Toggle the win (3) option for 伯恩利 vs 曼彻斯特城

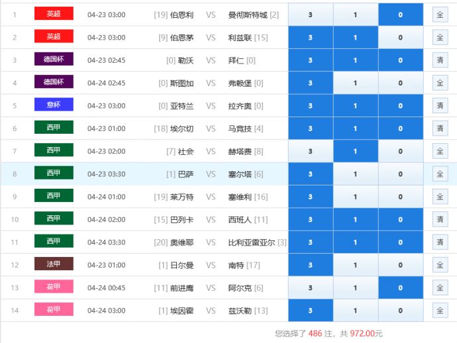[310, 15]
